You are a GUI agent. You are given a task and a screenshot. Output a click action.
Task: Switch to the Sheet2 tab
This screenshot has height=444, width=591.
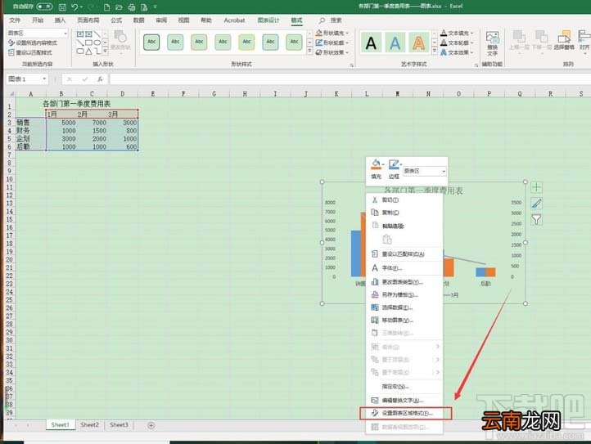[89, 425]
